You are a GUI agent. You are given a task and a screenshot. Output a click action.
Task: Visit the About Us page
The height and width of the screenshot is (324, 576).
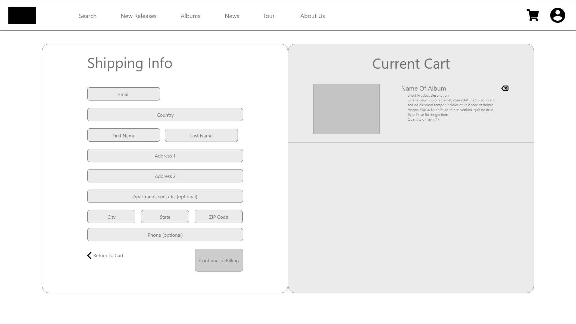(x=312, y=16)
